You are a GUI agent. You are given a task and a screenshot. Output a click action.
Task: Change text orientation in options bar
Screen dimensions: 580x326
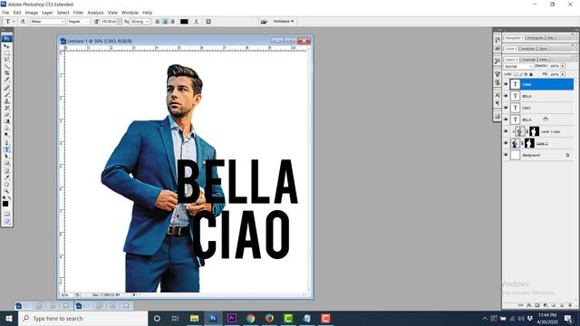pos(23,22)
